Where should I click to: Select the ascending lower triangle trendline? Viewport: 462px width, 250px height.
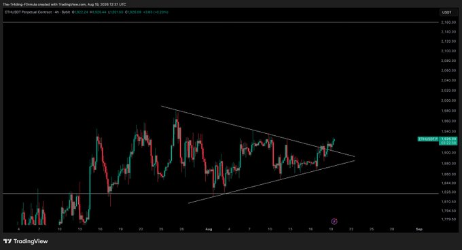(271, 181)
